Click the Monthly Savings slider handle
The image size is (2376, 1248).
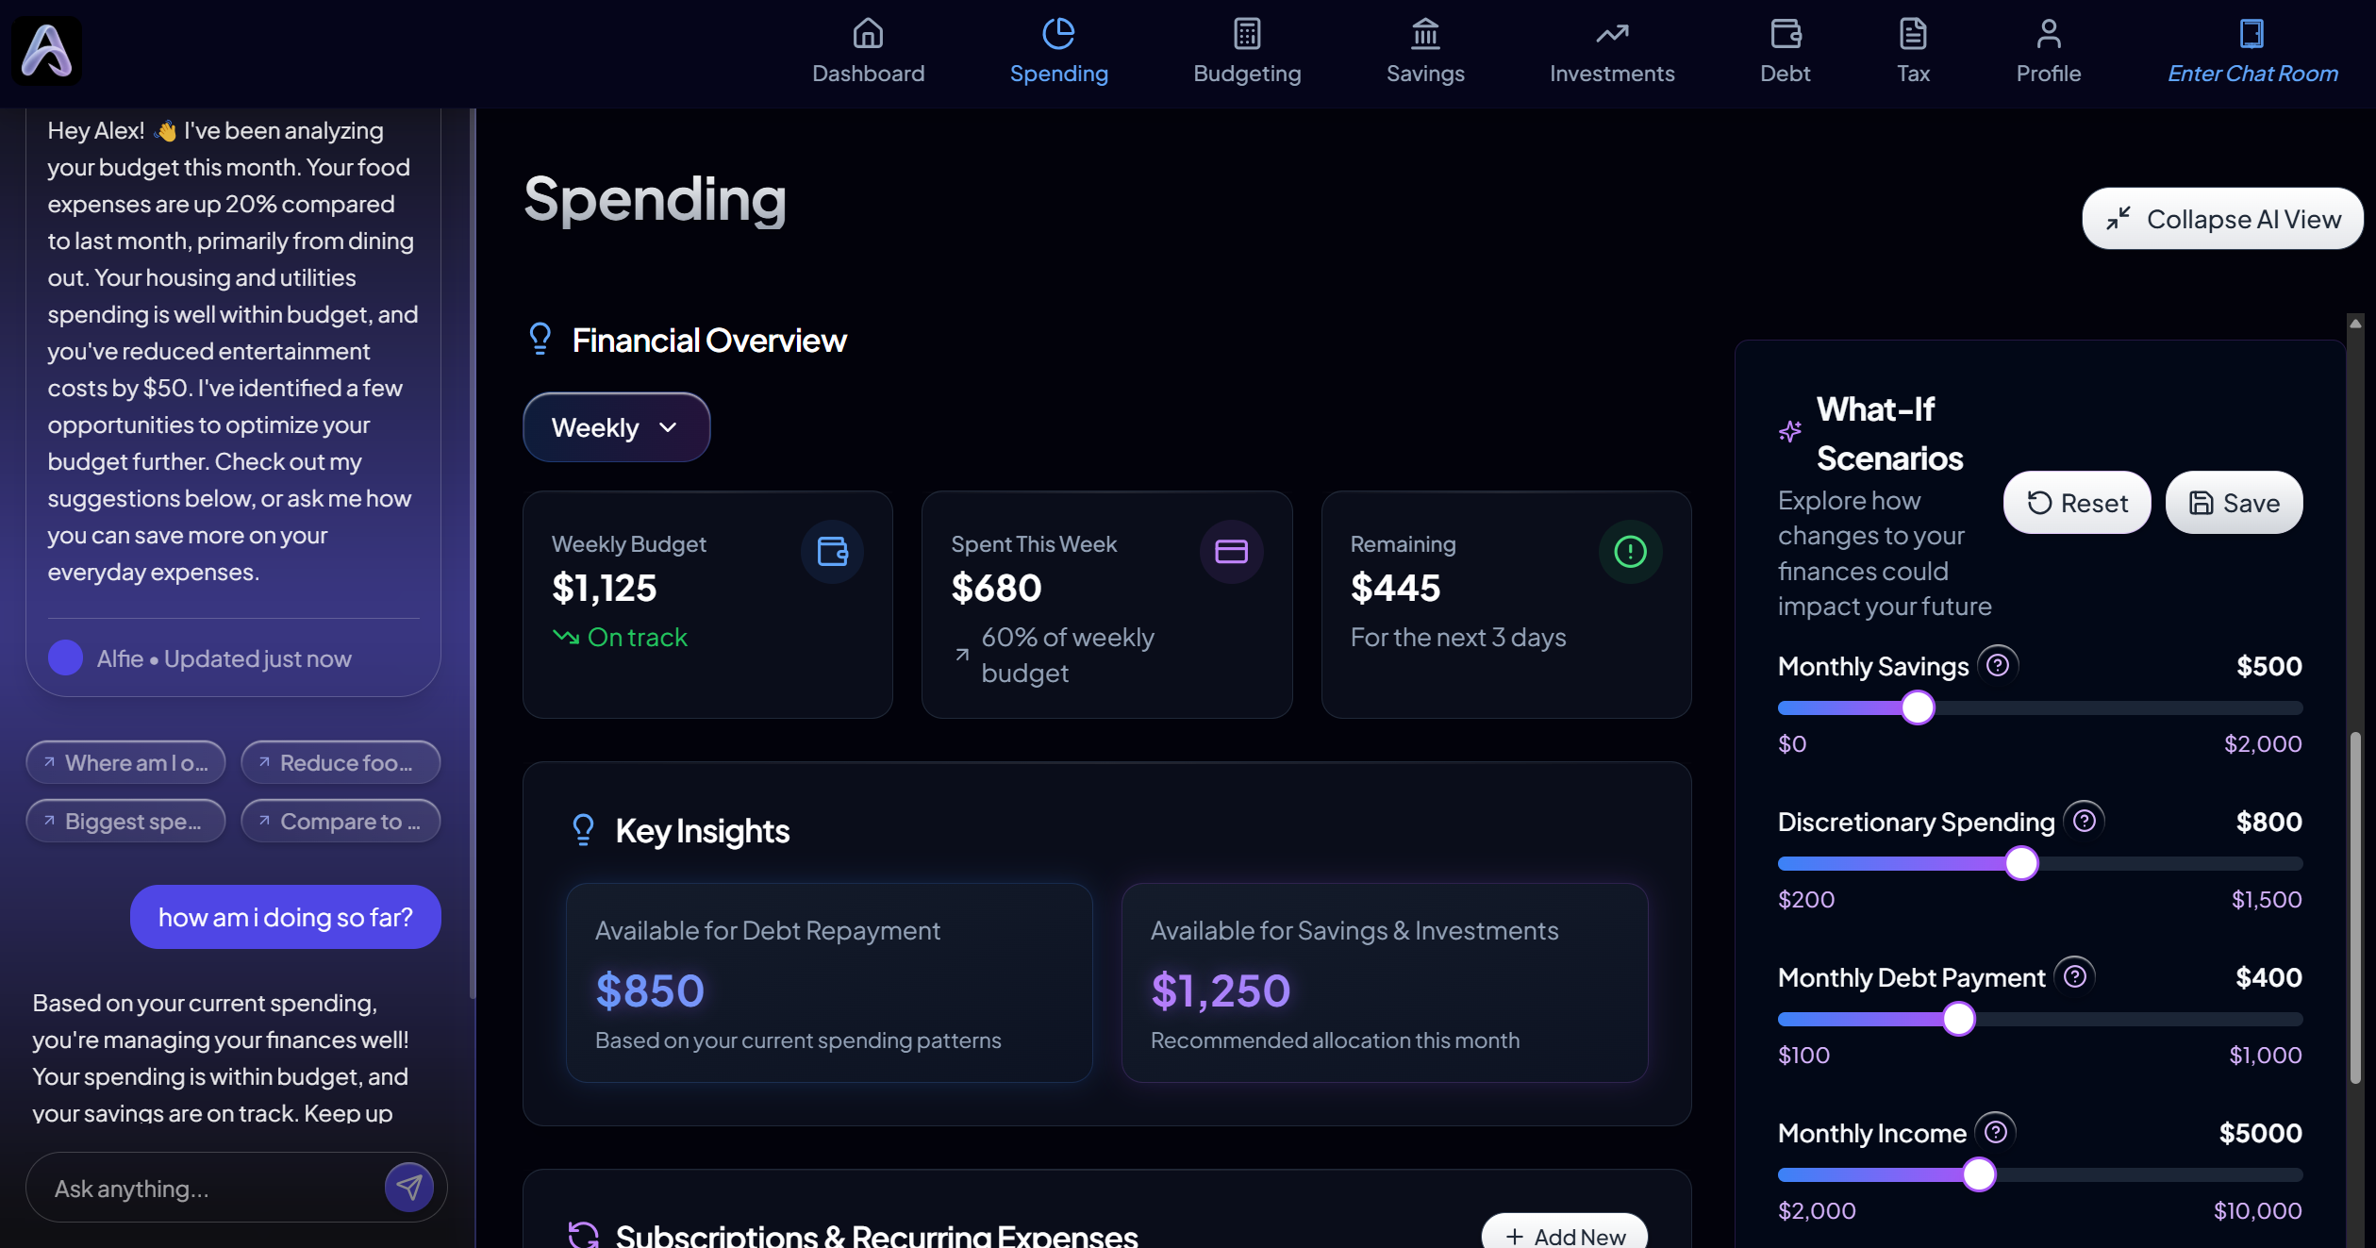pyautogui.click(x=1917, y=707)
